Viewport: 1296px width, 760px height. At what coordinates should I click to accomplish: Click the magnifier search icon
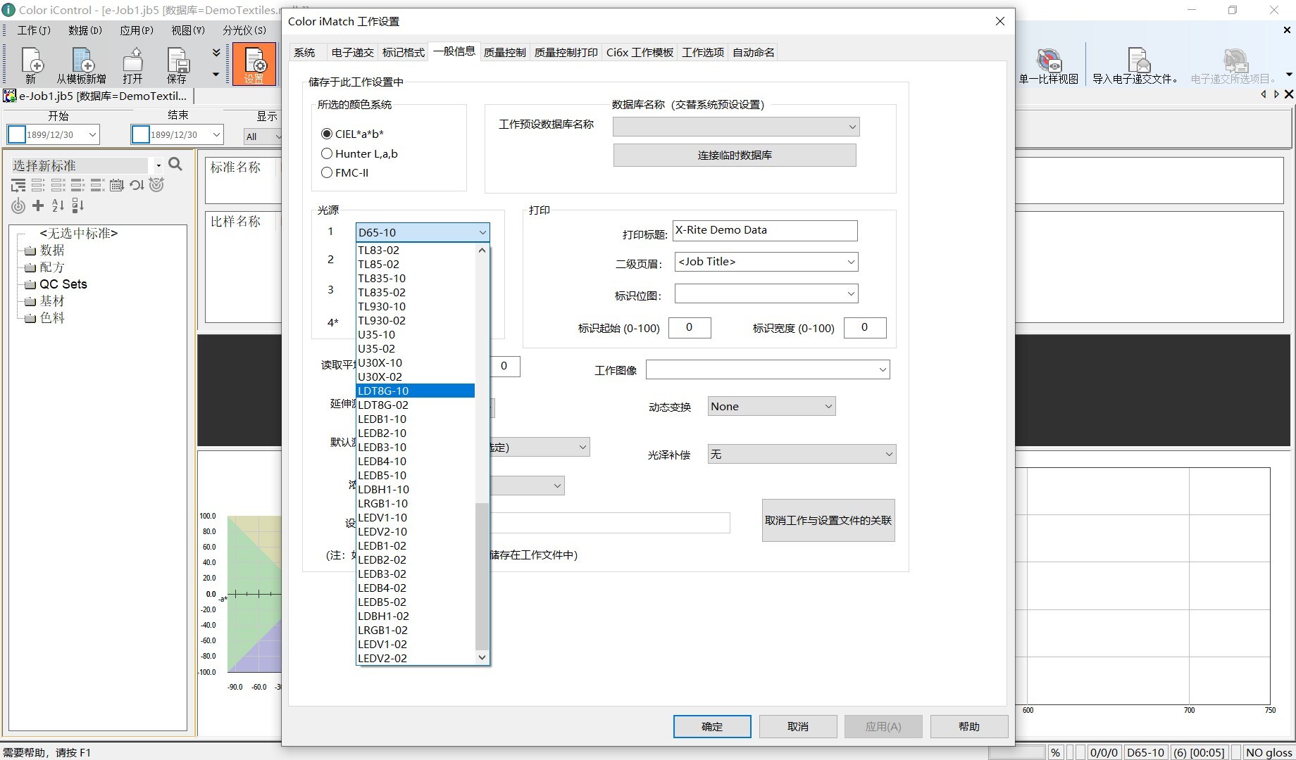coord(176,165)
